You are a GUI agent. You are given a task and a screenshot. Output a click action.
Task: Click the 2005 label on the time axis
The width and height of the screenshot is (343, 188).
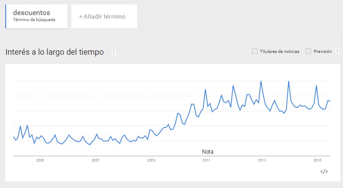pos(40,160)
